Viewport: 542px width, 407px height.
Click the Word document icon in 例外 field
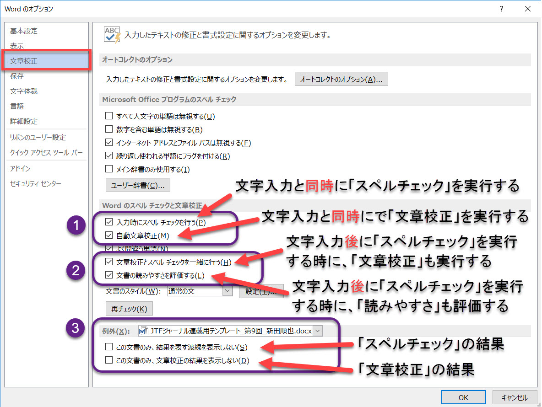click(143, 331)
